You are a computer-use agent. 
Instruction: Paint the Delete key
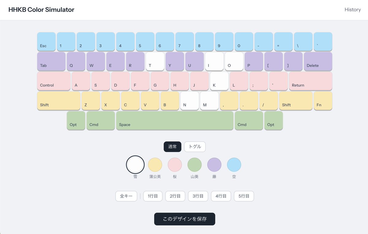pos(318,61)
